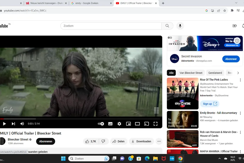Image resolution: width=244 pixels, height=163 pixels.
Task: Search by voice with the microphone
Action: 180,26
